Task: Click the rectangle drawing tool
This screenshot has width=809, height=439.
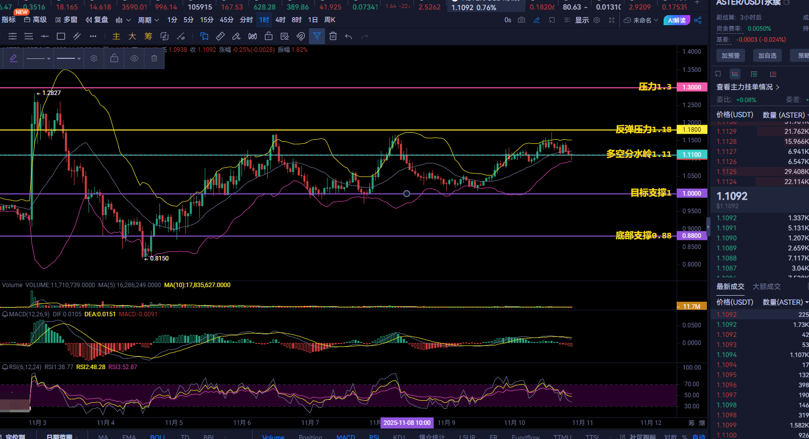Action: coord(61,36)
